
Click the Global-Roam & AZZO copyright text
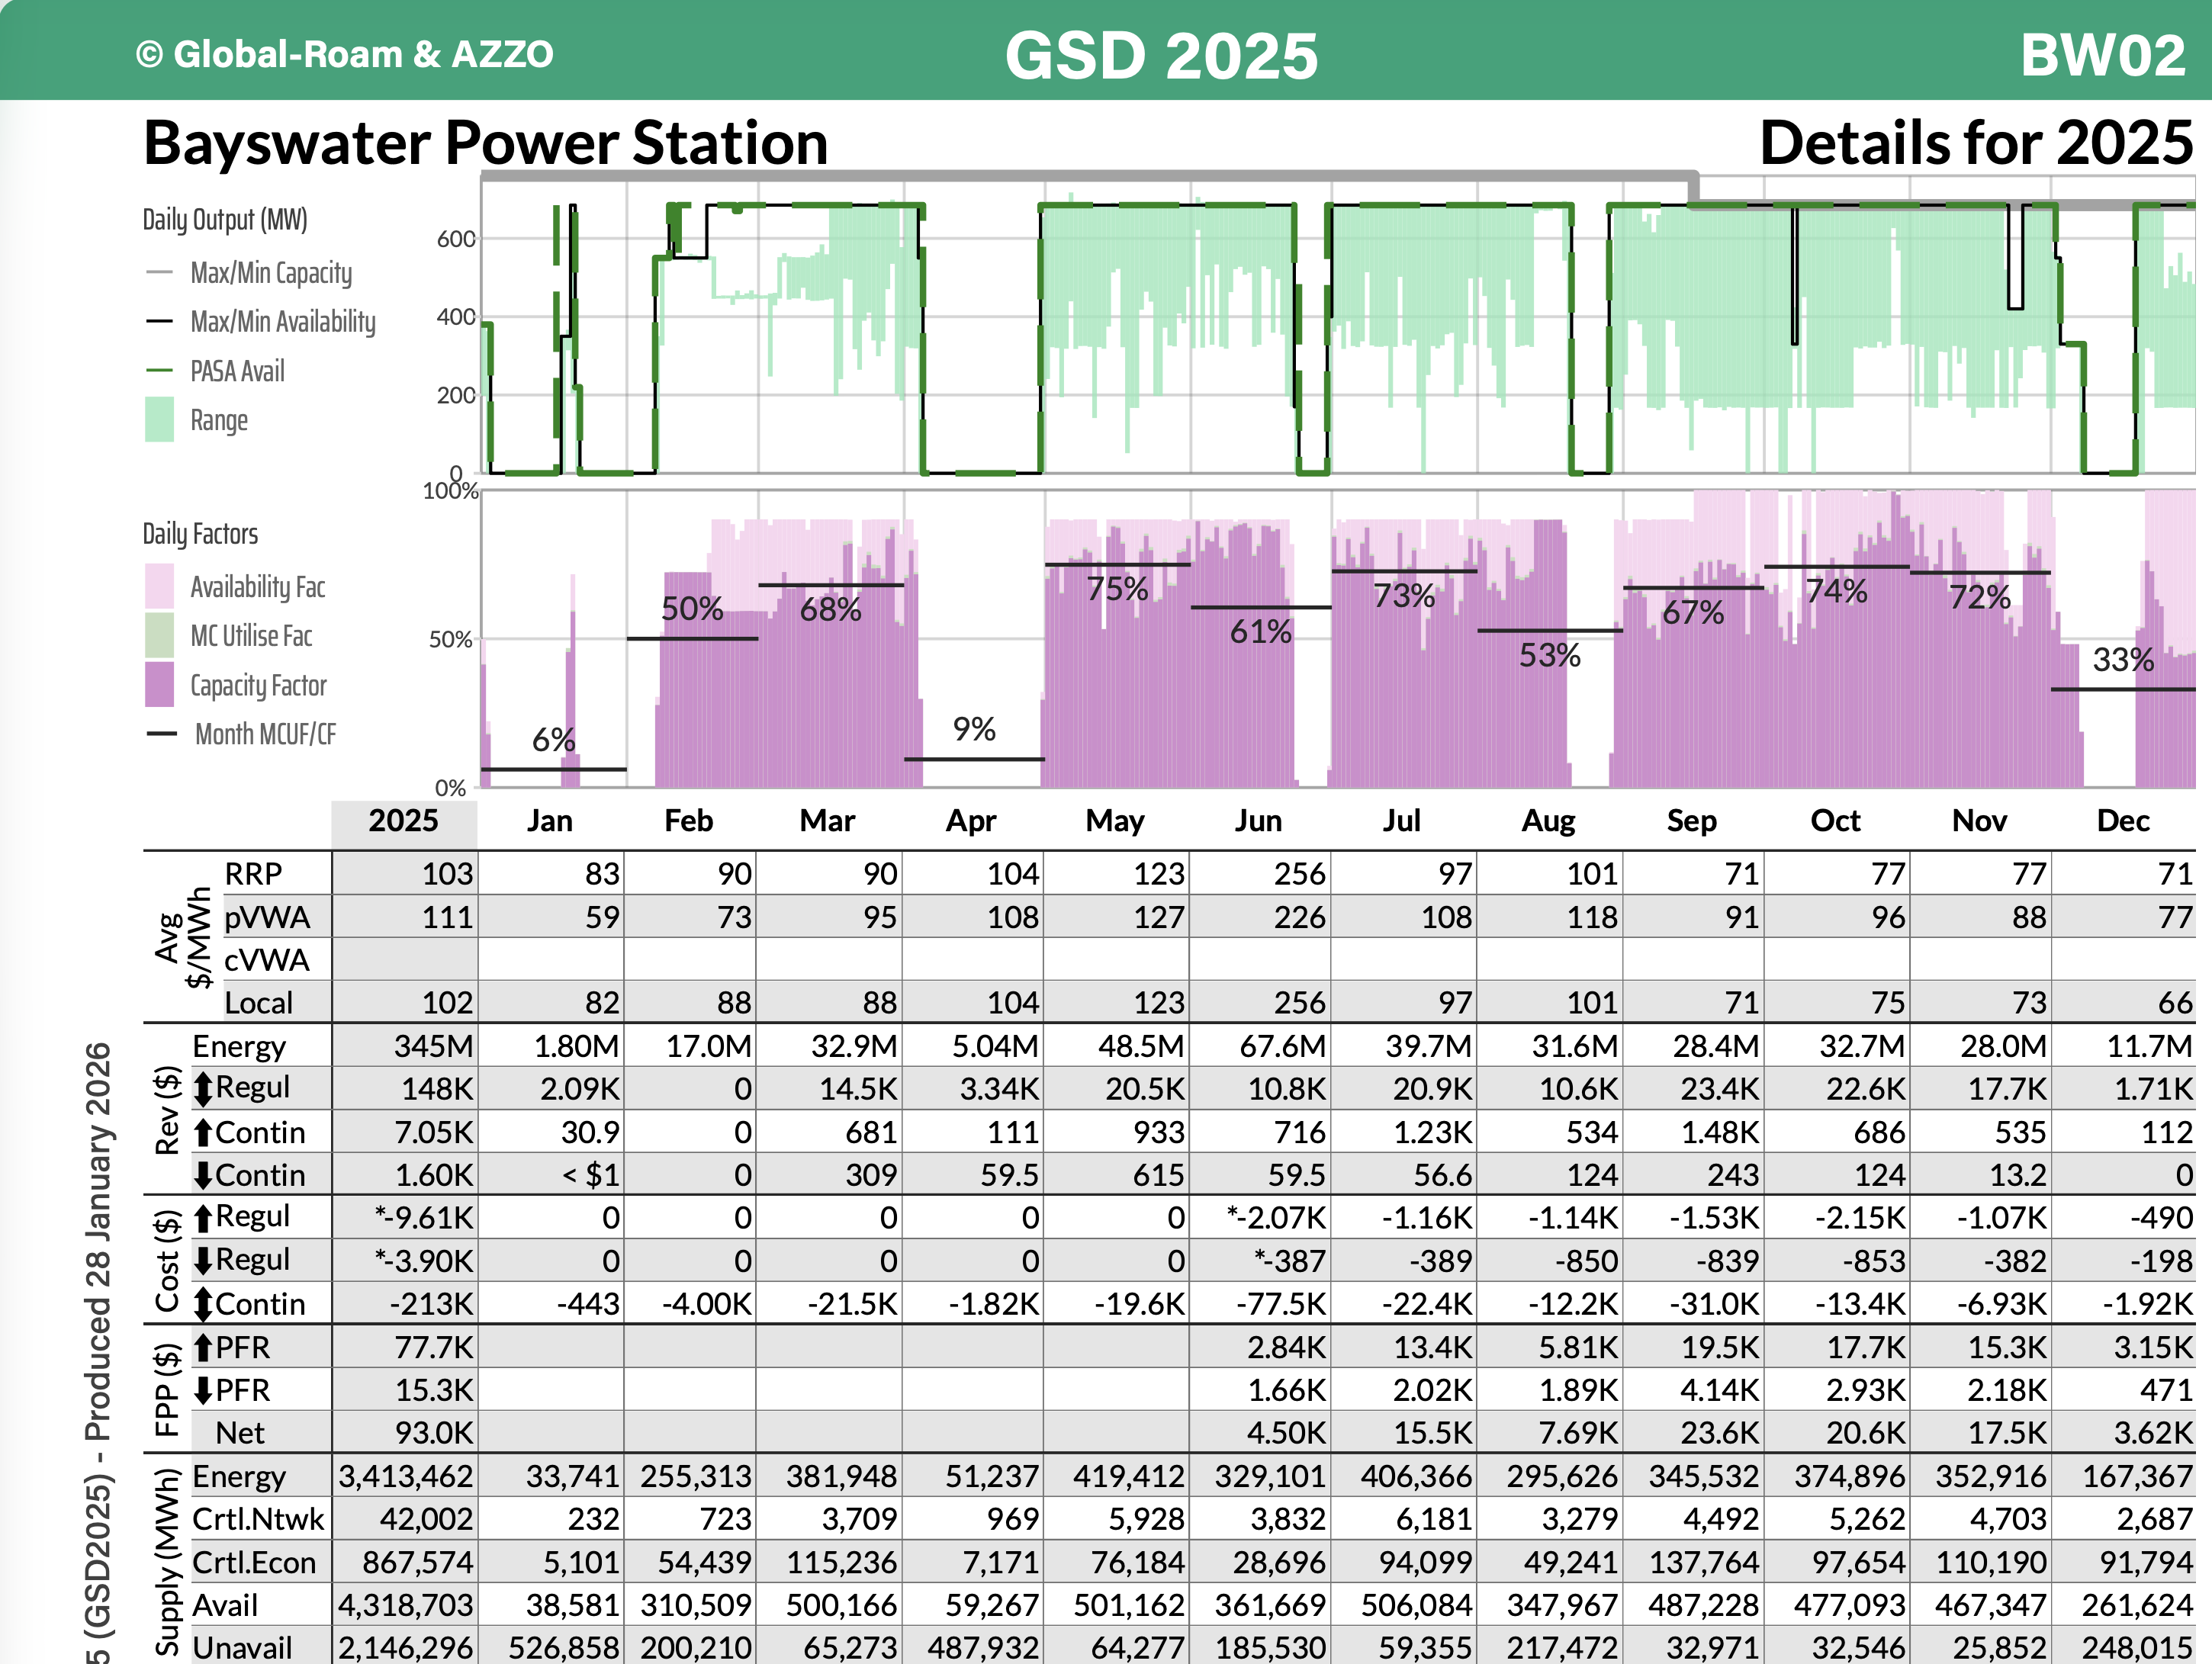[x=344, y=54]
